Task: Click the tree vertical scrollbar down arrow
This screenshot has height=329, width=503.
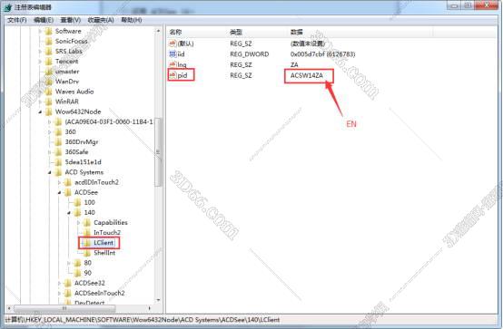Action: tap(158, 300)
